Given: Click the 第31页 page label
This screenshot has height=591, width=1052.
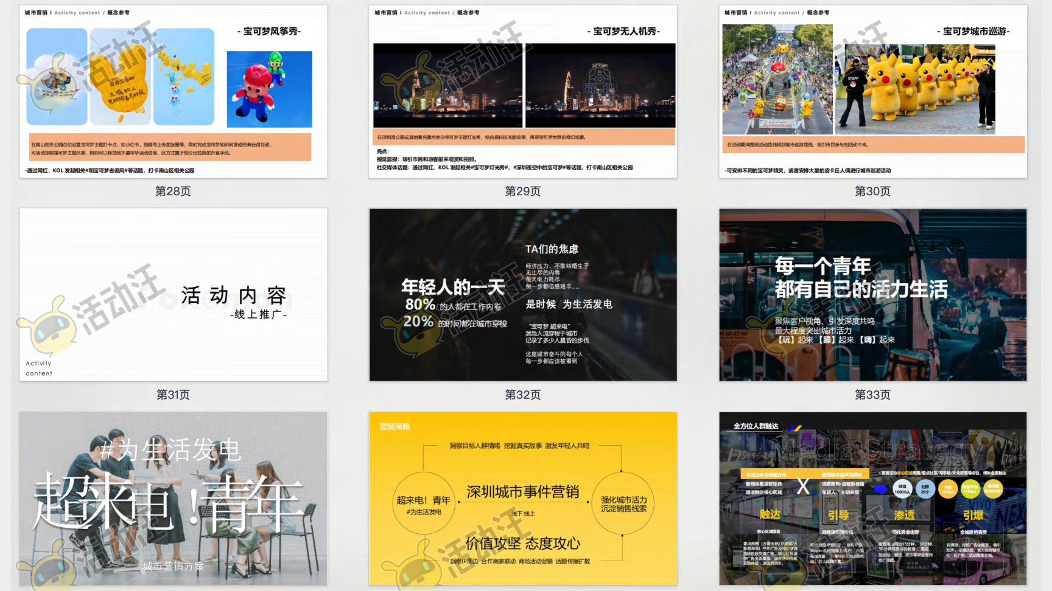Looking at the screenshot, I should coord(173,395).
